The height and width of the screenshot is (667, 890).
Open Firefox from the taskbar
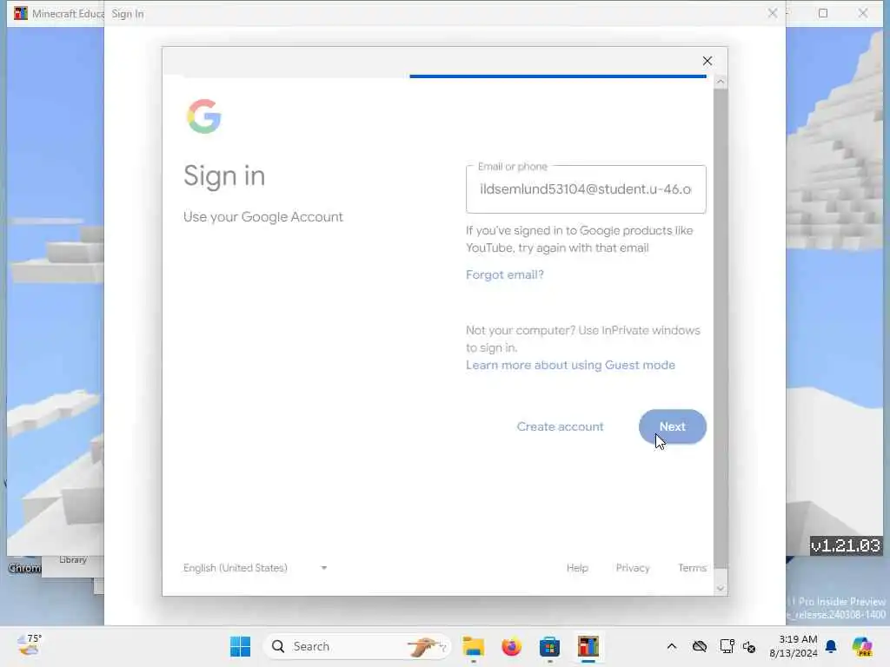511,646
